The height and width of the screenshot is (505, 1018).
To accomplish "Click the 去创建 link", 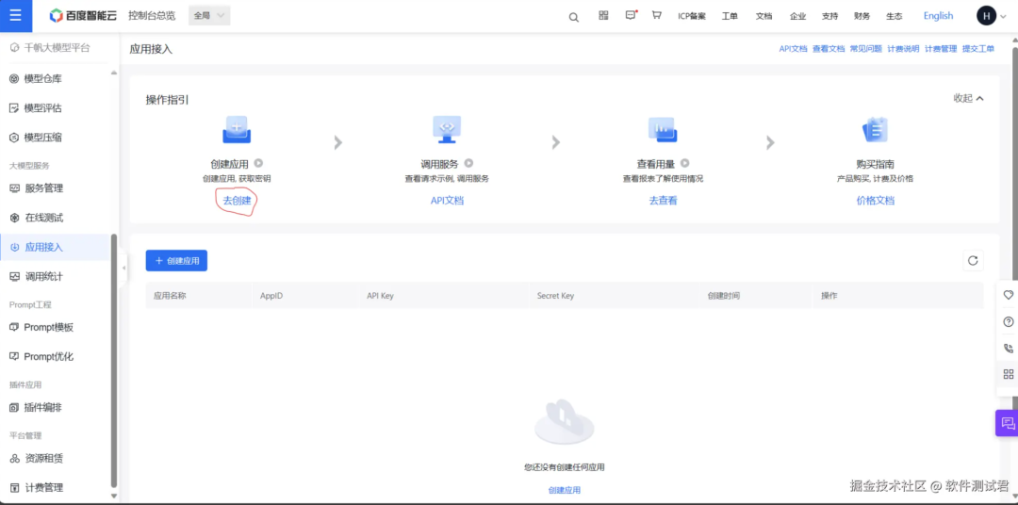I will [237, 201].
